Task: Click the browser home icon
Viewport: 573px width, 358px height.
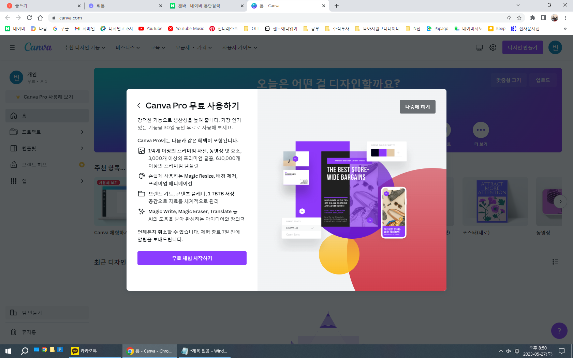Action: 40,18
